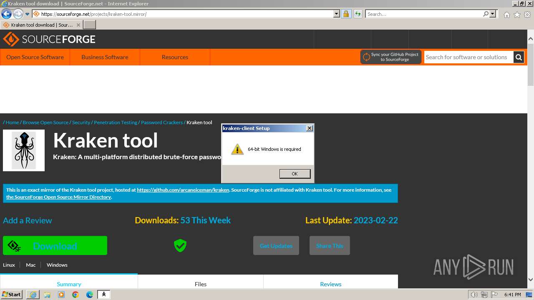Click the IE search box
This screenshot has height=300, width=534.
pos(423,14)
